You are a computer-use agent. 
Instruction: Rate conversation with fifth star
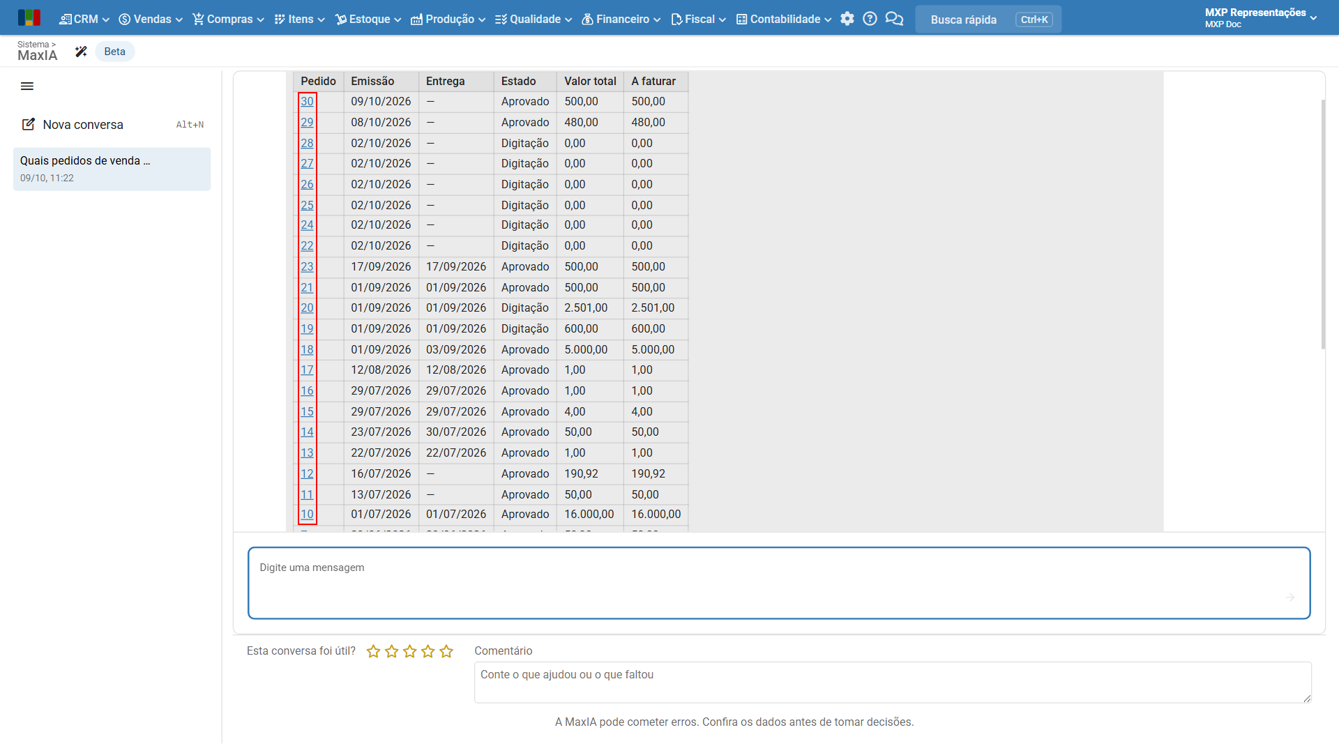click(446, 651)
